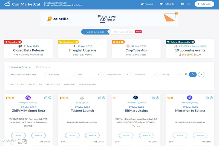Image resolution: width=219 pixels, height=146 pixels.
Task: Click the blue search button
Action: pos(193,75)
